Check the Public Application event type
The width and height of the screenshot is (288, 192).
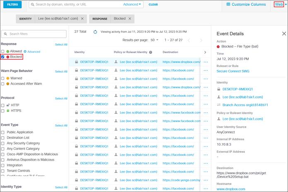(x=2, y=132)
